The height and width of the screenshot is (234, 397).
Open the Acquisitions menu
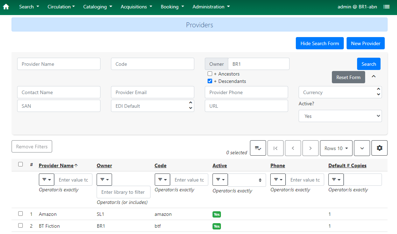(x=136, y=7)
